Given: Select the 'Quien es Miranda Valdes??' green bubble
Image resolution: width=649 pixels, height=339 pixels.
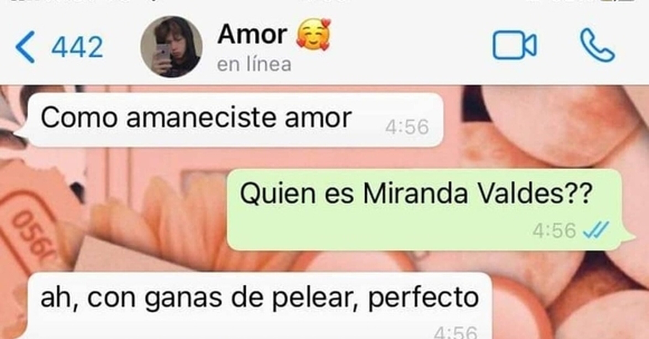Looking at the screenshot, I should click(424, 209).
